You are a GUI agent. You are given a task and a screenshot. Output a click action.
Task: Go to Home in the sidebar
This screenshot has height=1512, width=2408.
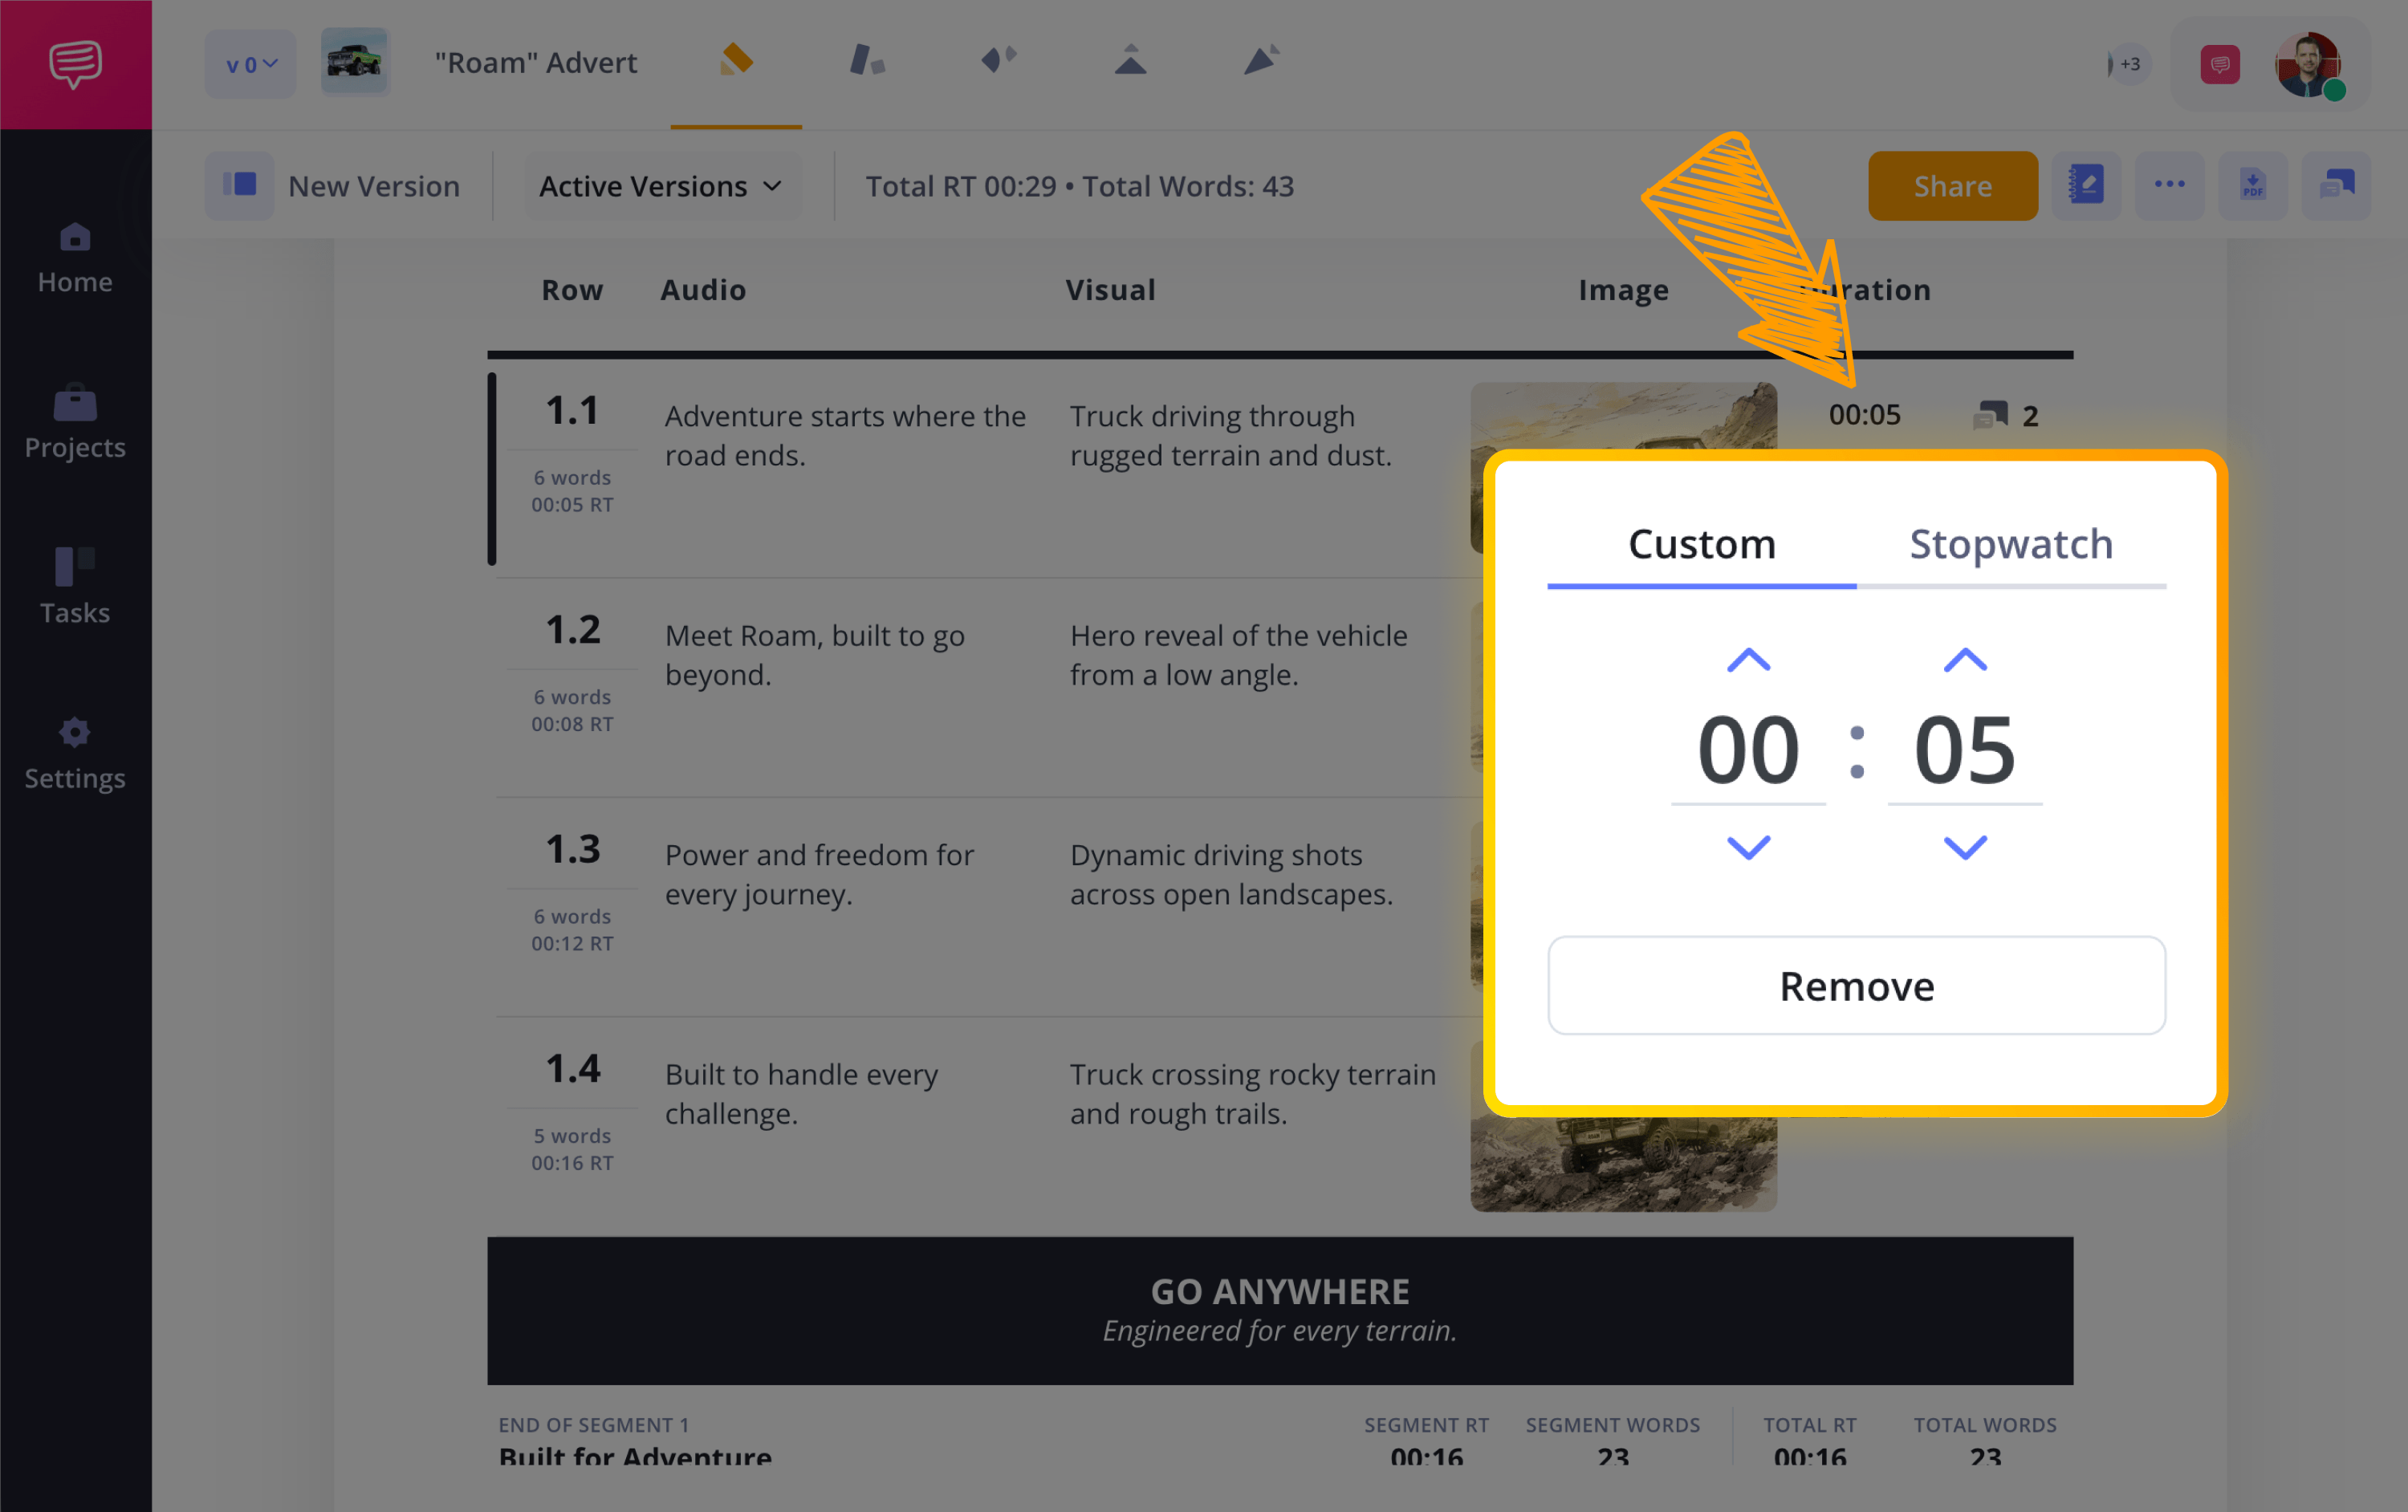[75, 259]
